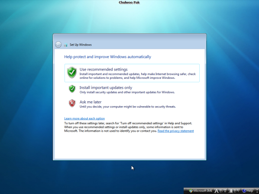Select the Ask me later option
The width and height of the screenshot is (259, 194).
[132, 103]
